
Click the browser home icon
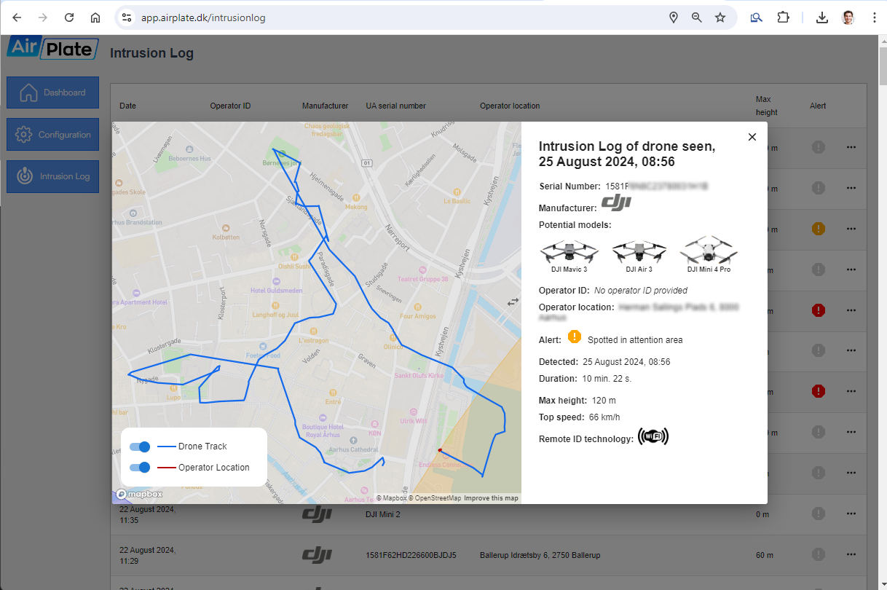[x=95, y=17]
